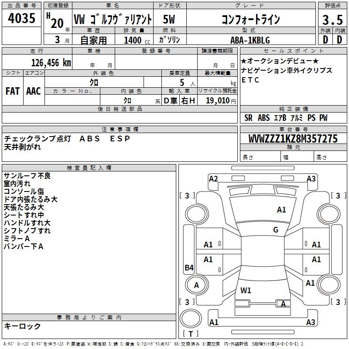Select the exterior grade D under 外装
Screen dimensions: 349x349
point(325,40)
